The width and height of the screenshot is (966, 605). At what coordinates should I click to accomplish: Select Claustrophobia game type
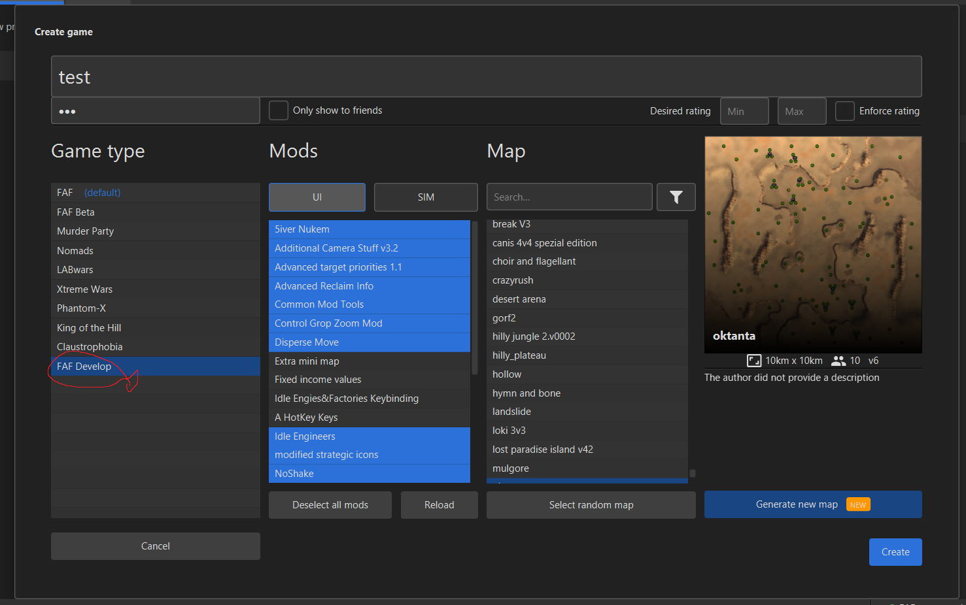click(156, 347)
